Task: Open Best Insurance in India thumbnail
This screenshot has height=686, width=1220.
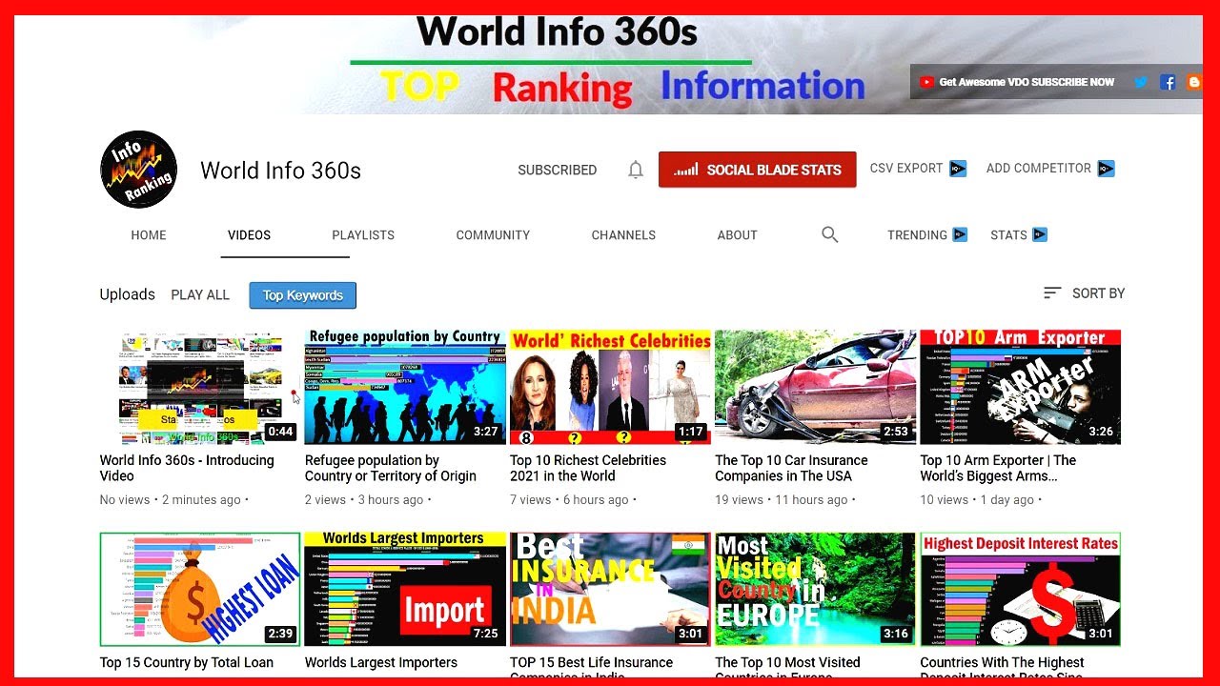Action: pos(610,590)
